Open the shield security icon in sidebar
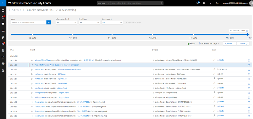Image resolution: width=253 pixels, height=119 pixels. (3, 24)
